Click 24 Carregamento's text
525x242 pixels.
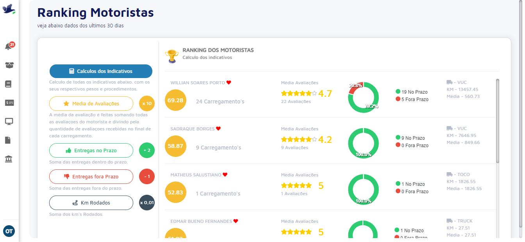[x=220, y=101]
